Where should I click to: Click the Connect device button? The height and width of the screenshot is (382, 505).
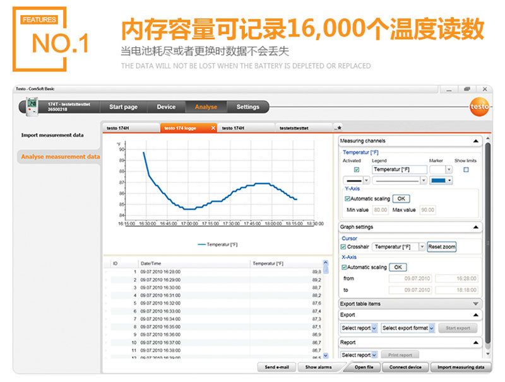405,367
